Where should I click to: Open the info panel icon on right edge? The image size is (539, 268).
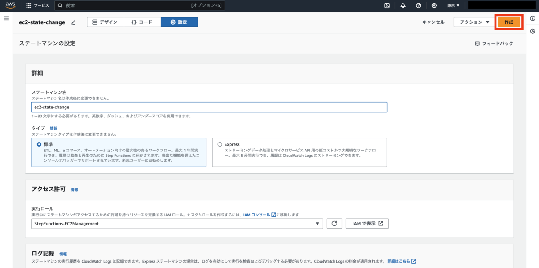click(x=533, y=18)
